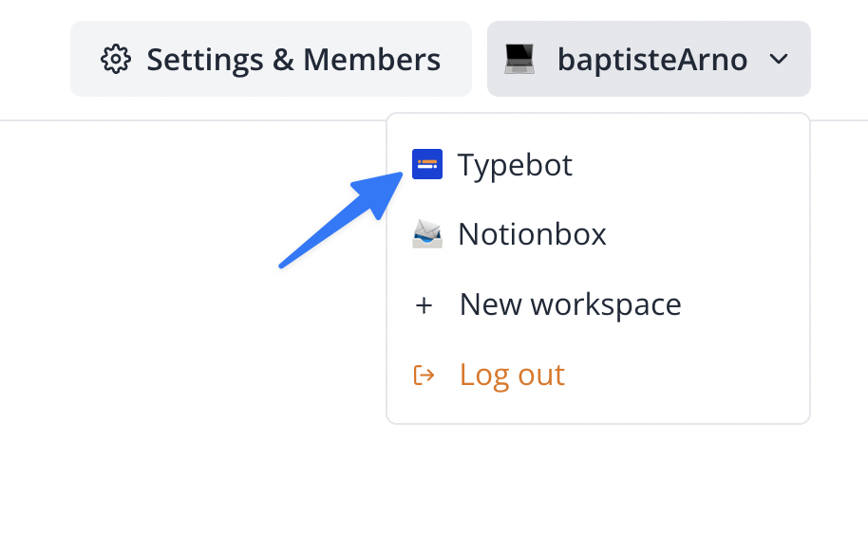The image size is (868, 533).
Task: Click the plus icon beside New workspace
Action: [424, 304]
